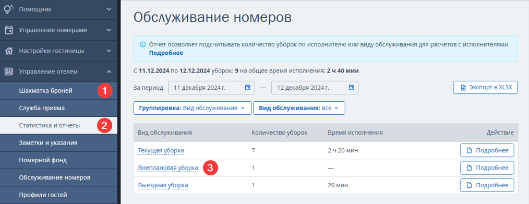
Task: Open Обслуживание номеров in sidebar
Action: (59, 177)
